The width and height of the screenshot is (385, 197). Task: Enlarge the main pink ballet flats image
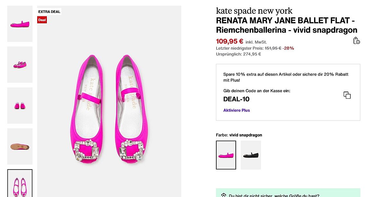109,109
